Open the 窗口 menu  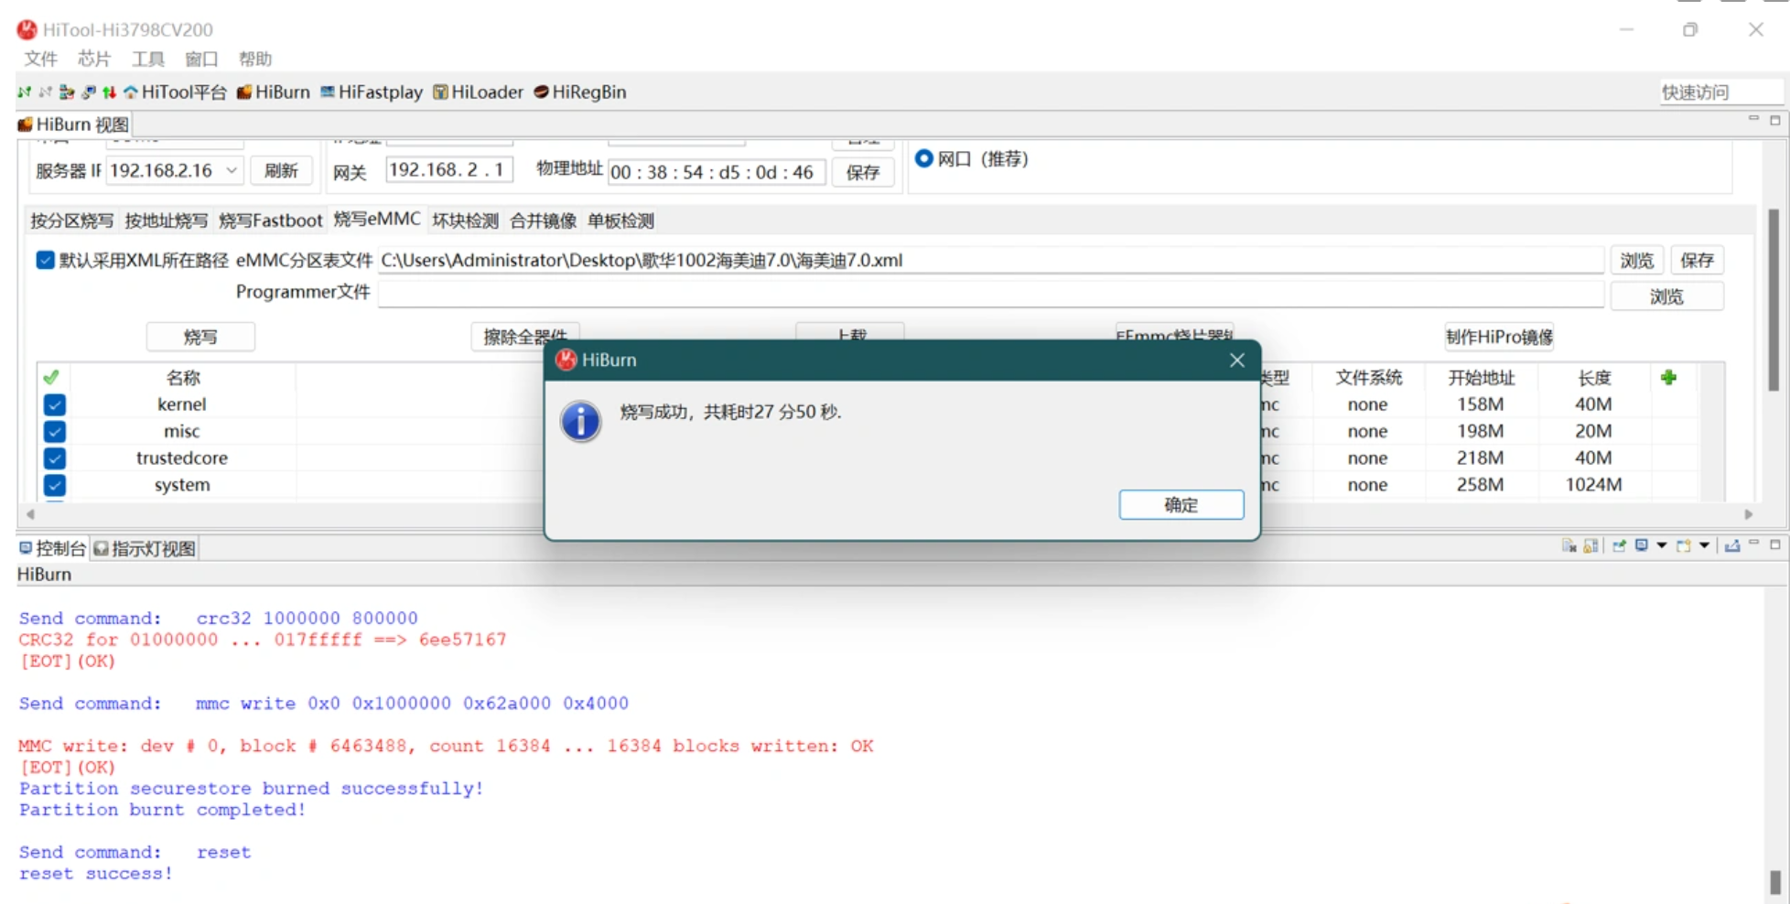(201, 59)
